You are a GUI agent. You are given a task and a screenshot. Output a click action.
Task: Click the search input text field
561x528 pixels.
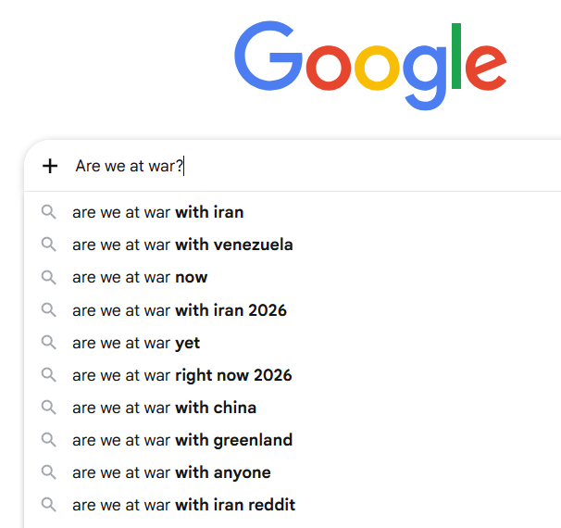pos(352,166)
